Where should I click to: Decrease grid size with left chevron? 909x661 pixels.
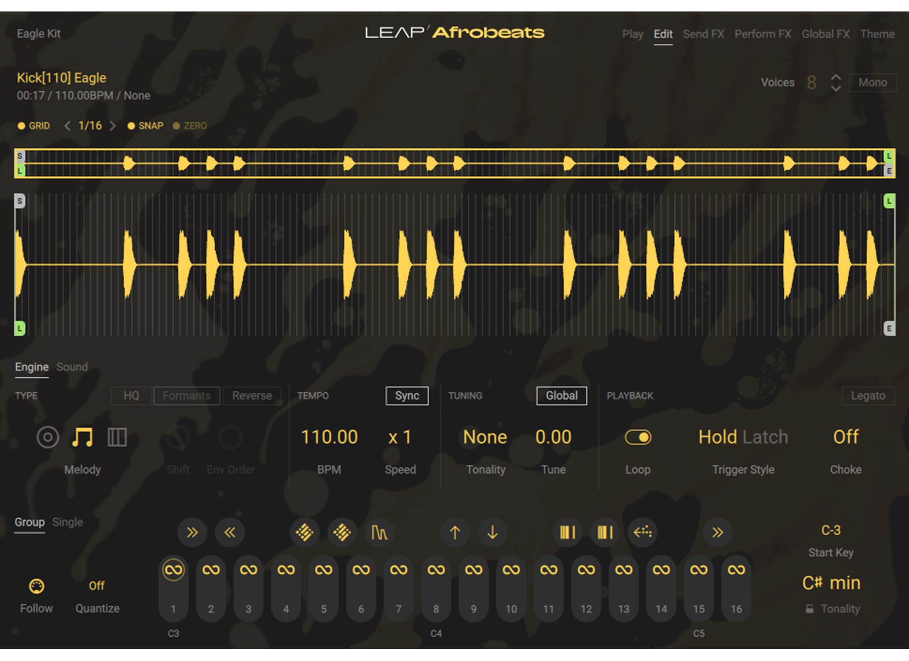(67, 126)
